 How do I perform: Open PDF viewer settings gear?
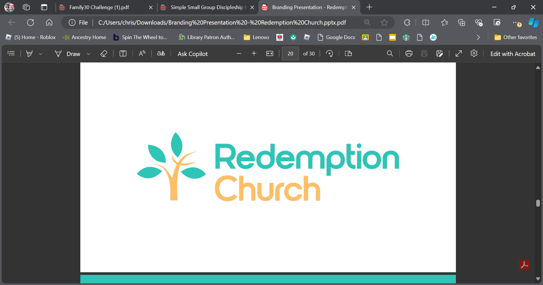point(474,53)
